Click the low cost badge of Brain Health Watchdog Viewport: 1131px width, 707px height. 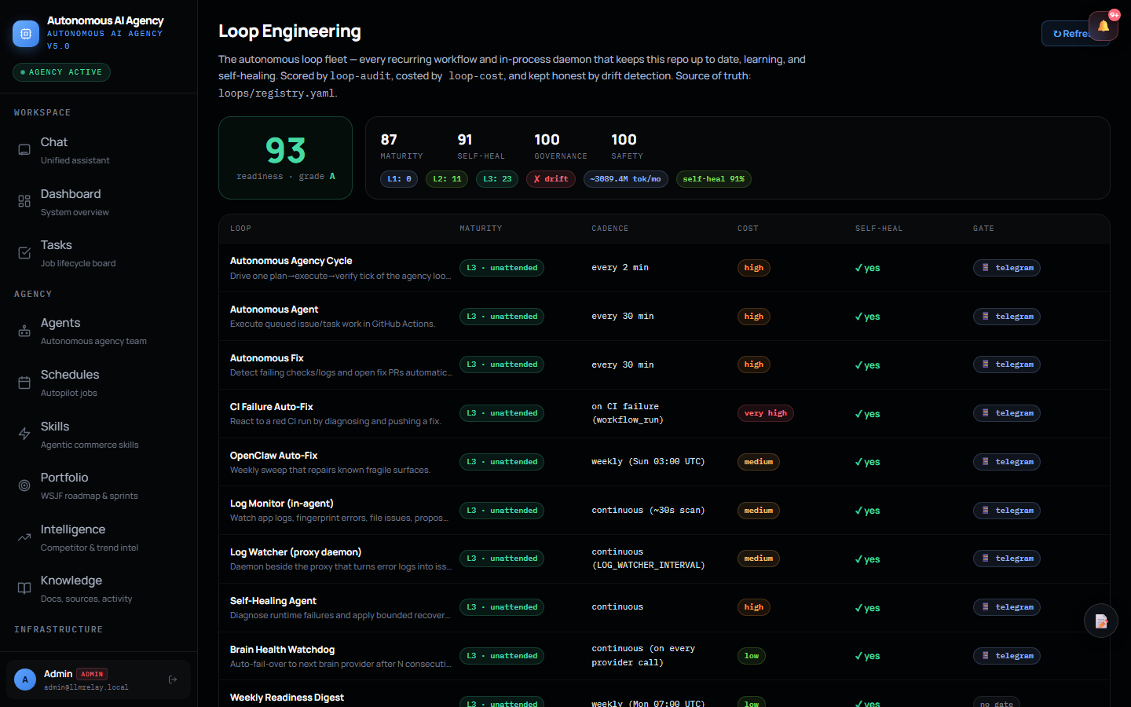752,656
